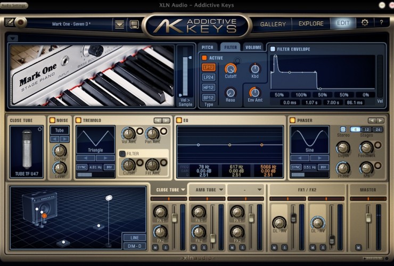Image resolution: width=394 pixels, height=266 pixels.
Task: Toggle the TREMOLO effect power
Action: [78, 120]
